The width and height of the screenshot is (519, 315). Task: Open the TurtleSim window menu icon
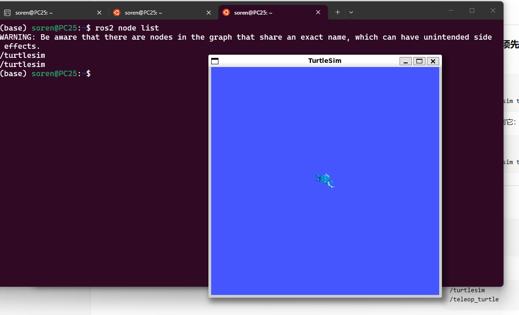(x=215, y=61)
